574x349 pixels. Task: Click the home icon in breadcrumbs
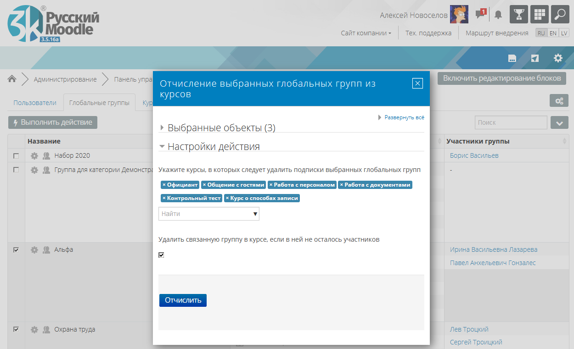tap(12, 79)
